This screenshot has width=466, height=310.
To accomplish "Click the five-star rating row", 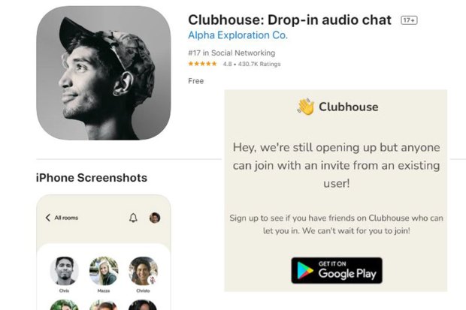I will 202,64.
